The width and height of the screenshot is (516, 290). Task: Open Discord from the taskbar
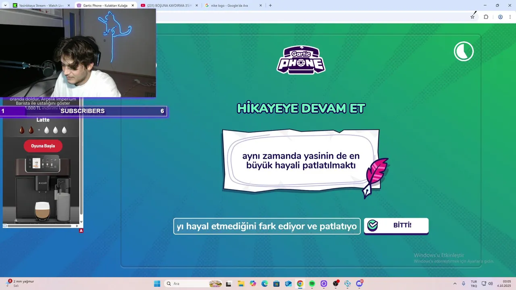coord(359,284)
